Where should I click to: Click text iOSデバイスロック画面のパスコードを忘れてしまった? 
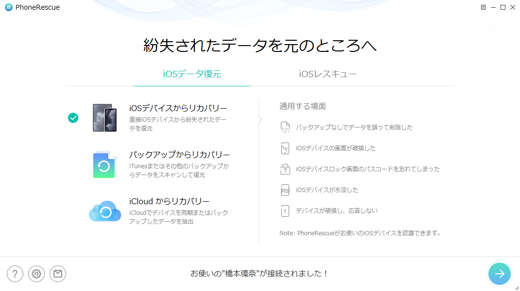368,169
